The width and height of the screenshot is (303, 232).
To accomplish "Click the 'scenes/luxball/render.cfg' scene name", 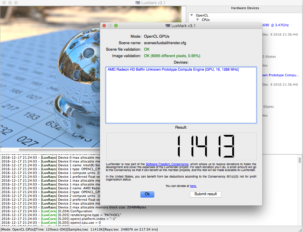I will [165, 43].
